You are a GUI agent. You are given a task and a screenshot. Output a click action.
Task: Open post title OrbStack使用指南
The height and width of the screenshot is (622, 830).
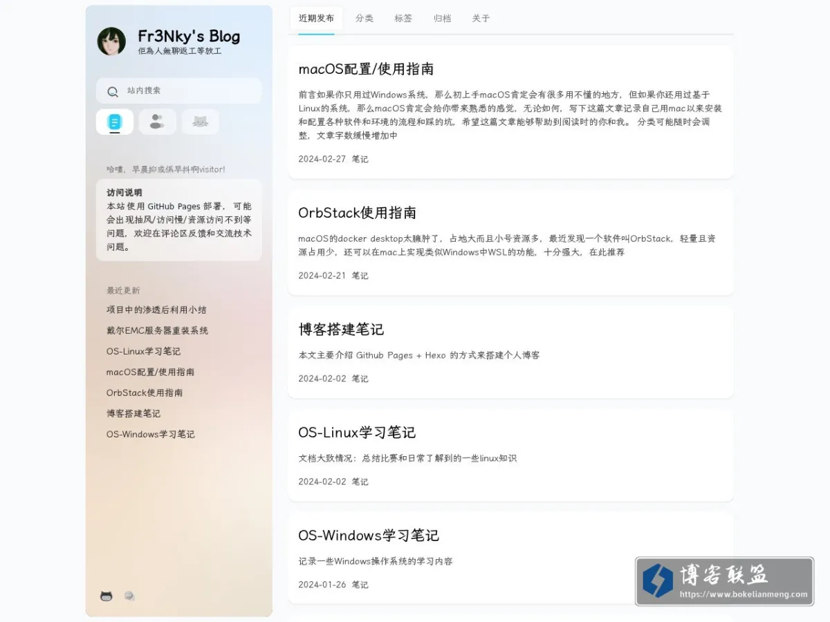click(x=358, y=213)
